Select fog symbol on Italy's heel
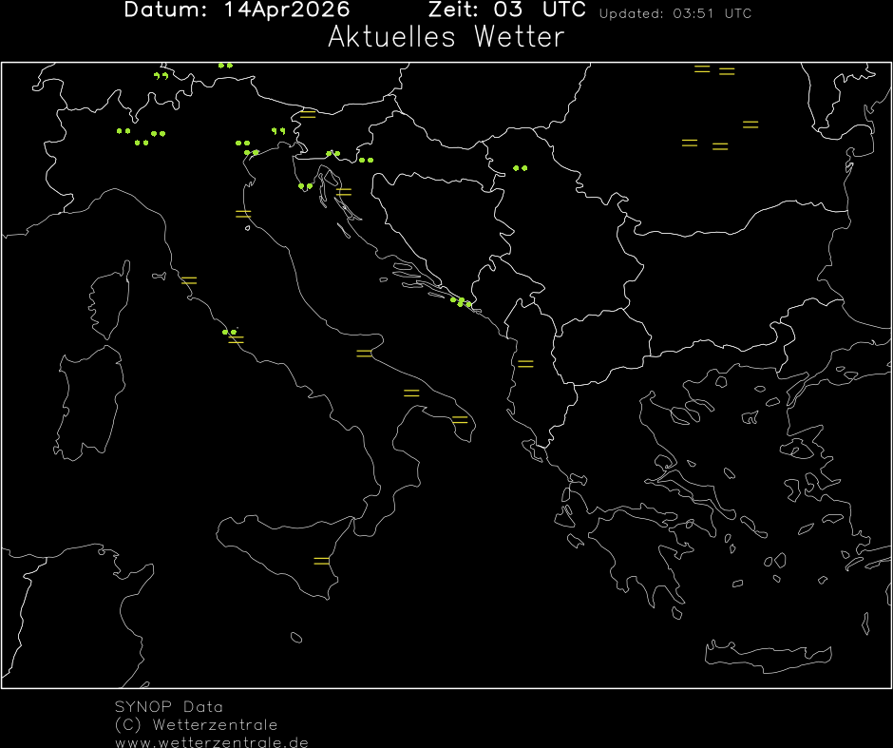893x748 pixels. point(460,419)
